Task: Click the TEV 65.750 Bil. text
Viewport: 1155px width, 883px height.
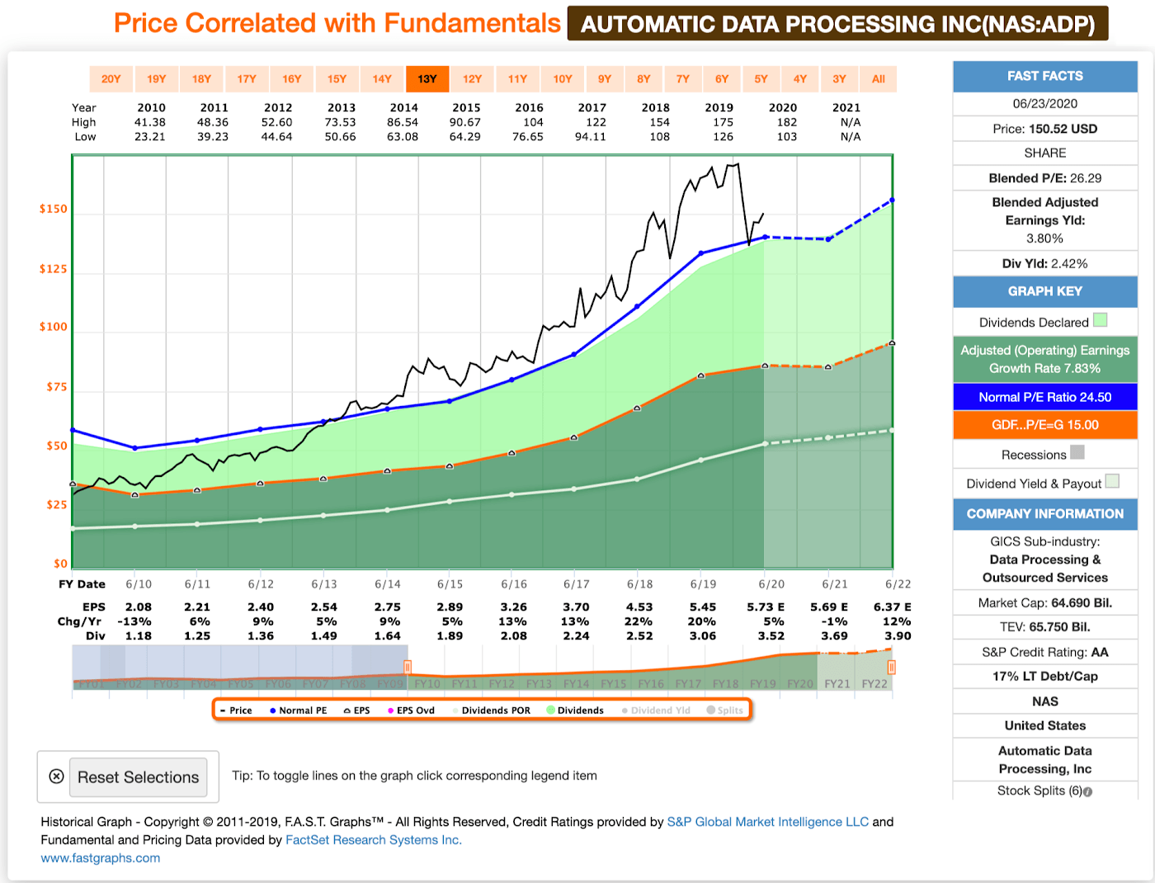Action: coord(1045,627)
